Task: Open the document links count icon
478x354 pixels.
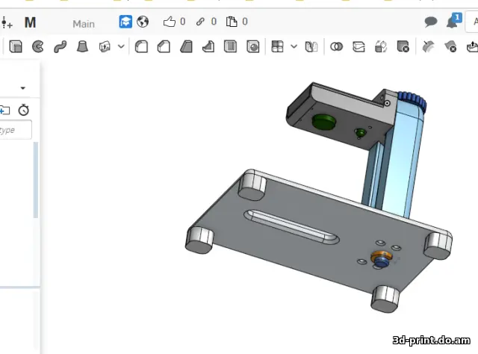Action: pyautogui.click(x=200, y=22)
